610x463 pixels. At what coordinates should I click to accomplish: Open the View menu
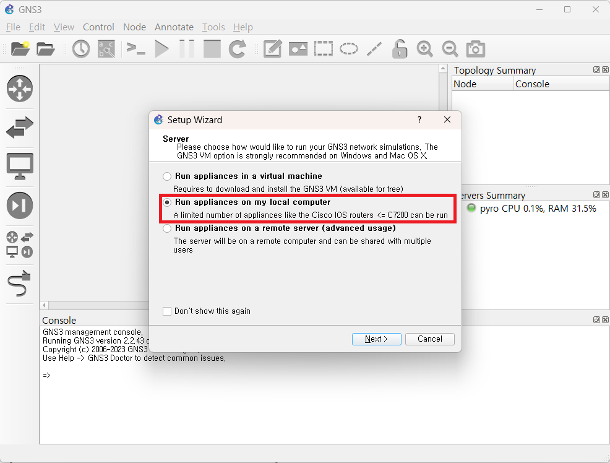64,27
